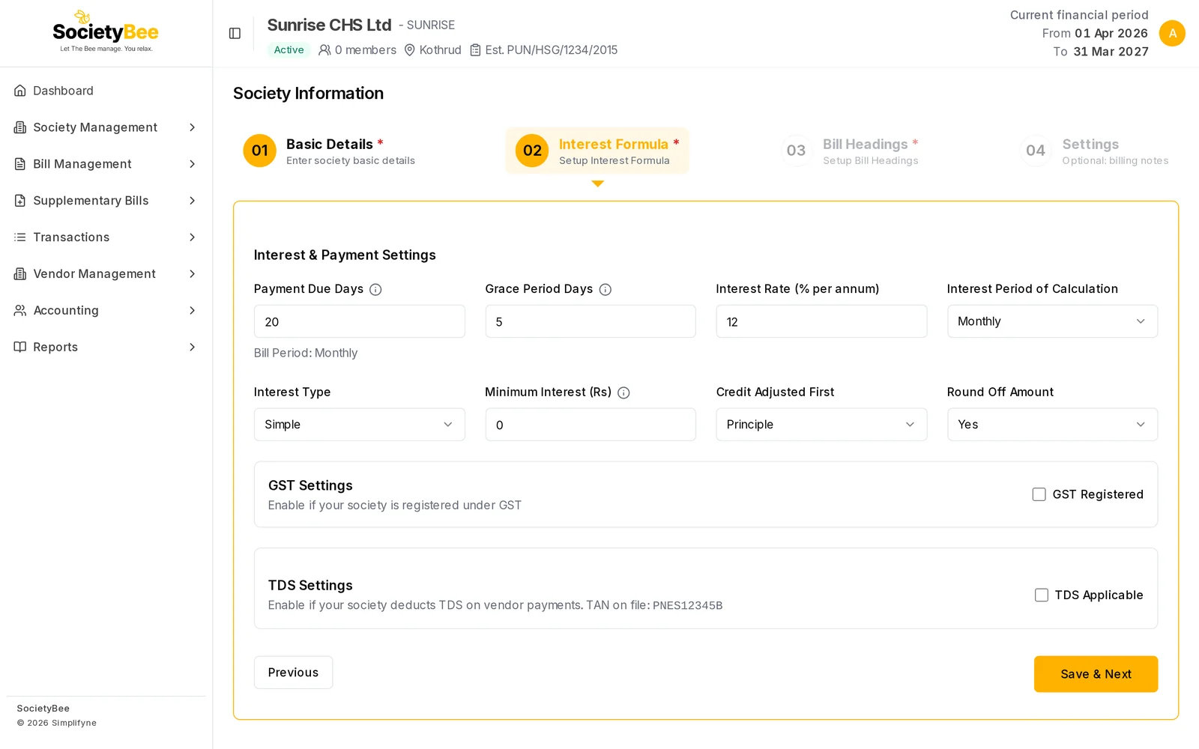The width and height of the screenshot is (1199, 749).
Task: Click the Vendor Management building icon
Action: click(20, 274)
